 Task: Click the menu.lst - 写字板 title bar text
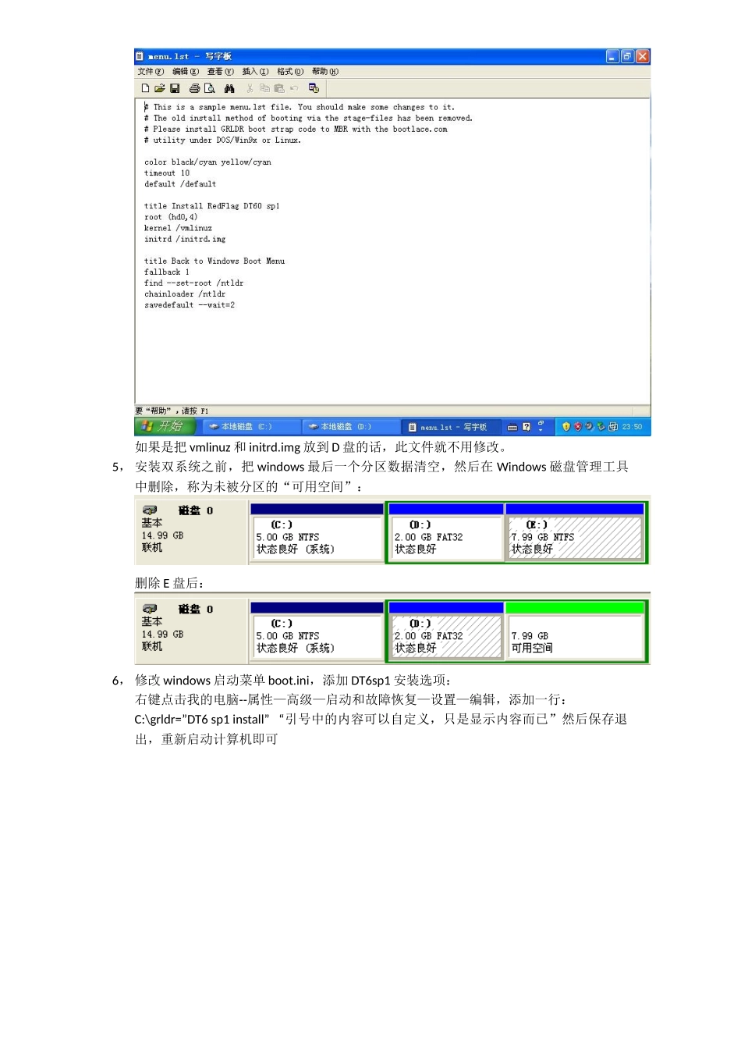point(190,56)
